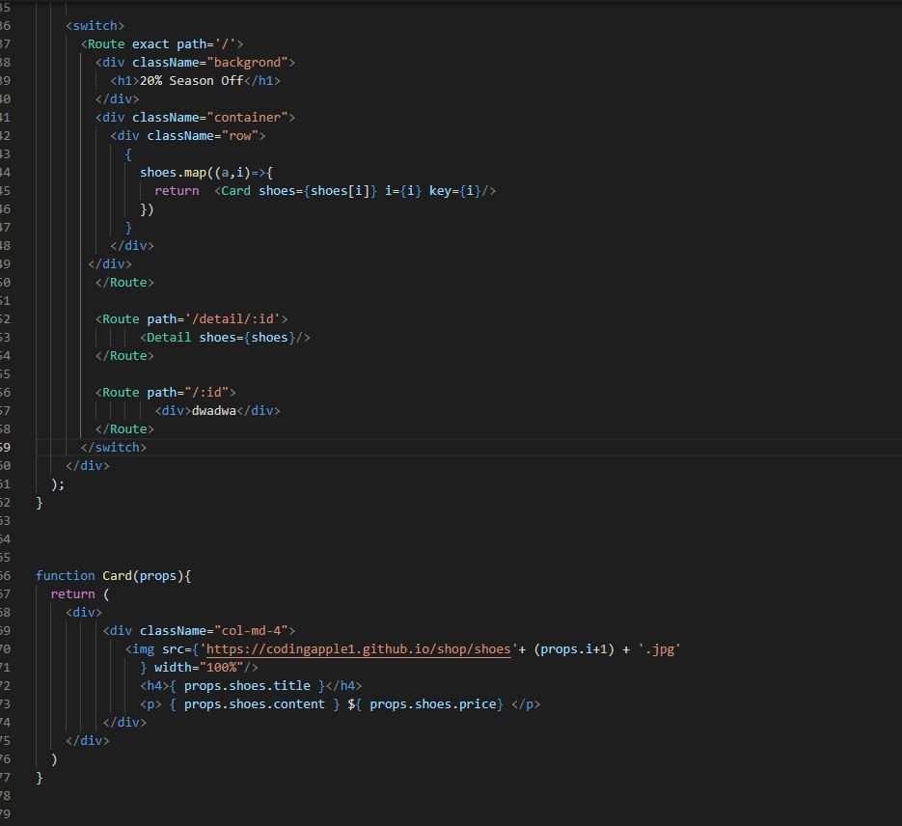
Task: Click the line number beside 'function Card'
Action: 5,575
